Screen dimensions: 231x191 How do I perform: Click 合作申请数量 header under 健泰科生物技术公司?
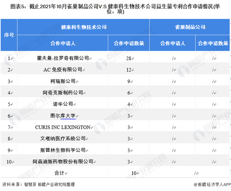[x=129, y=43]
